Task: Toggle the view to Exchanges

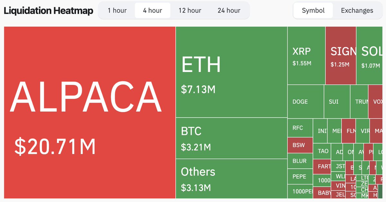Action: click(x=357, y=10)
